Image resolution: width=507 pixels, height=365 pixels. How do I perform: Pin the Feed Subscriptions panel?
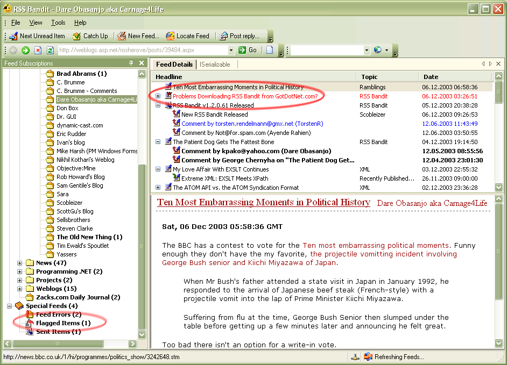[131, 63]
